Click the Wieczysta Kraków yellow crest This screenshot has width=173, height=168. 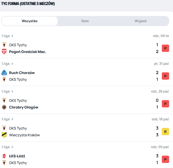[4, 135]
